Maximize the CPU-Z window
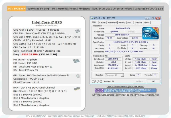 click(x=152, y=18)
